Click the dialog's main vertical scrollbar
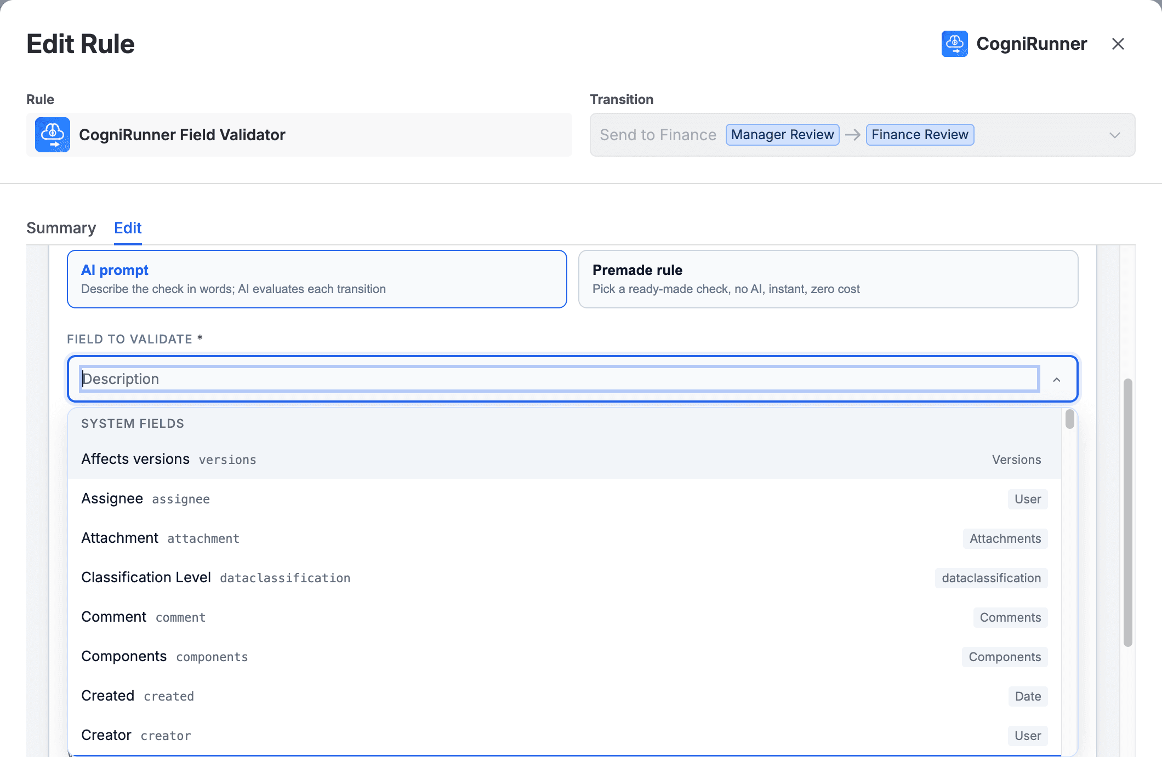 (x=1127, y=513)
